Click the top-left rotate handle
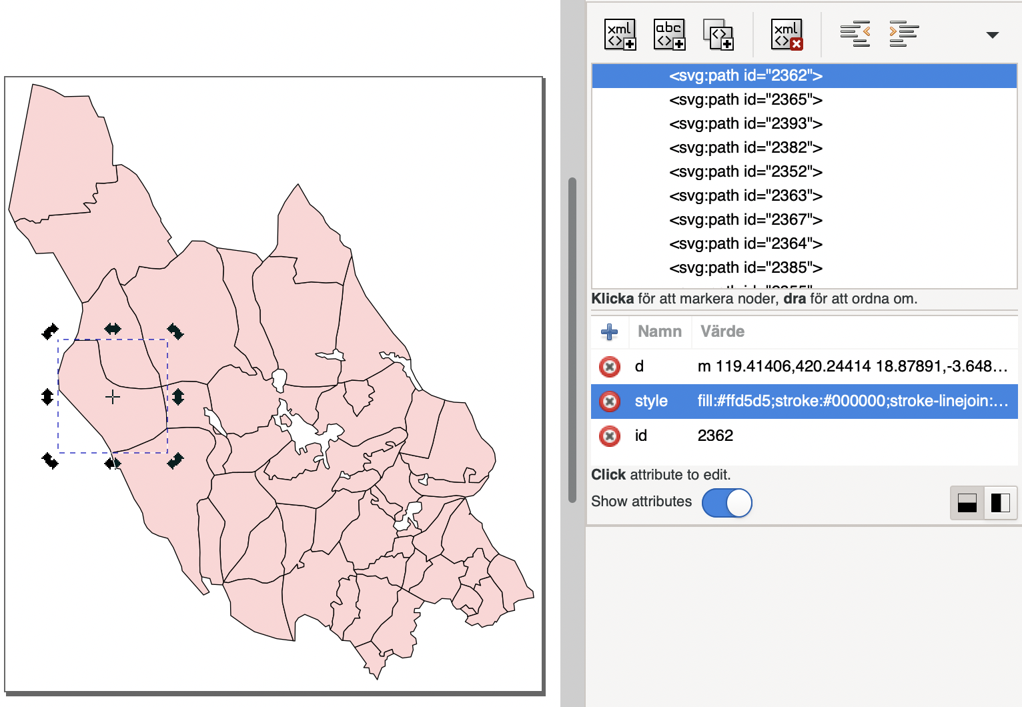1022x707 pixels. 50,331
